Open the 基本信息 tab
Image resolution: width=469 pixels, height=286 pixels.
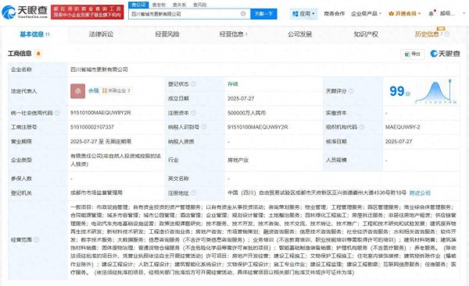coord(34,34)
